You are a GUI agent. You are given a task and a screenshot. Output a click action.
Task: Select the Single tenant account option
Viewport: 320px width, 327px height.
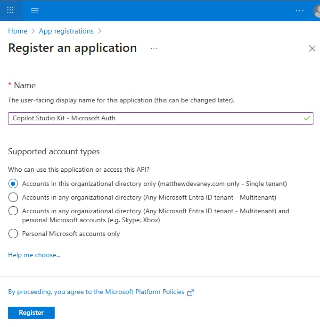coord(13,184)
